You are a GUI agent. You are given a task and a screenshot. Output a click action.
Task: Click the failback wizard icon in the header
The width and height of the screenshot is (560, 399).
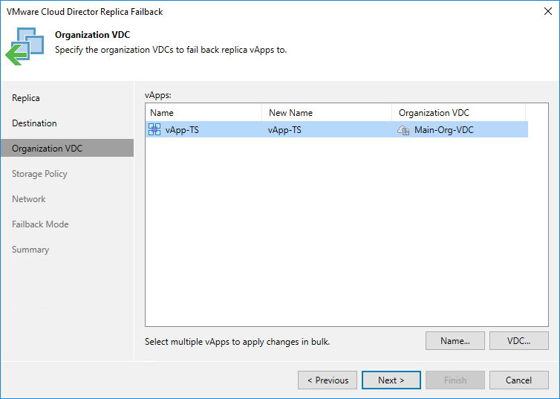pos(25,46)
